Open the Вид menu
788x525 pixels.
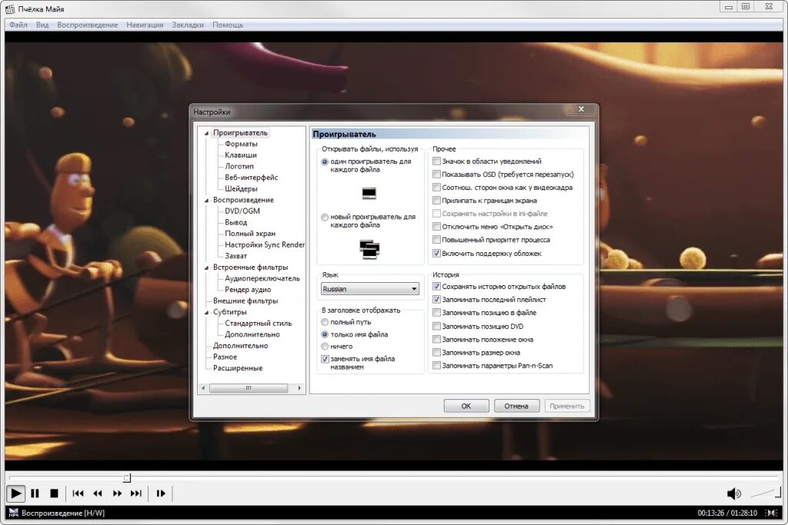(42, 25)
